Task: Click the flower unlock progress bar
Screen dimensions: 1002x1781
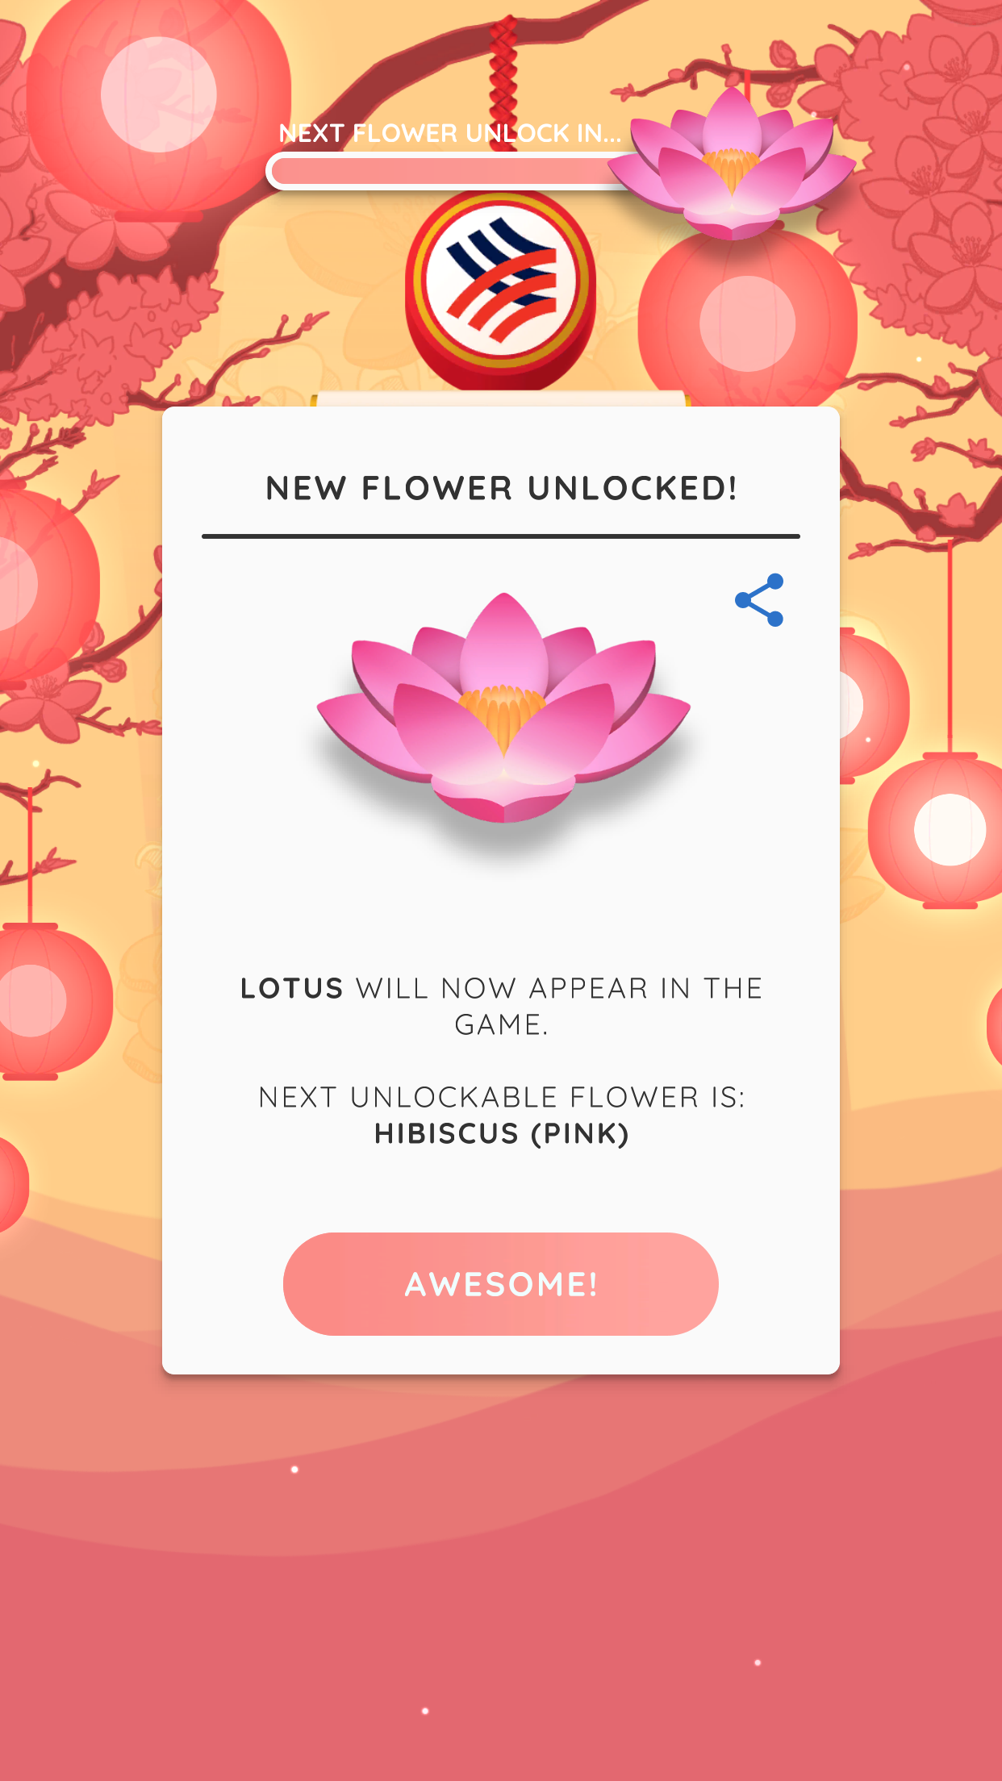Action: click(452, 171)
